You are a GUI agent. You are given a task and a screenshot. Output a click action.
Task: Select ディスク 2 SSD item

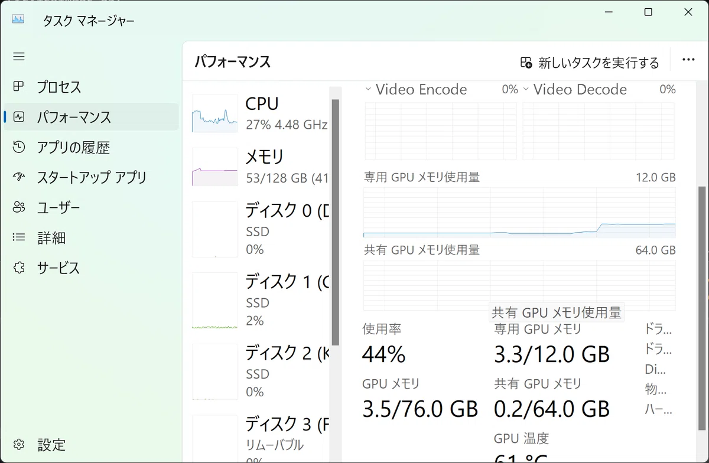260,372
